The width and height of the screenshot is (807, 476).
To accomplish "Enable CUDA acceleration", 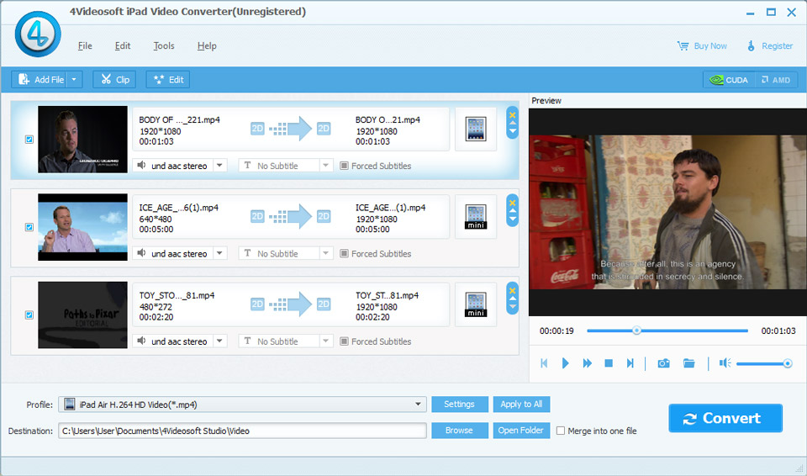I will pos(729,80).
